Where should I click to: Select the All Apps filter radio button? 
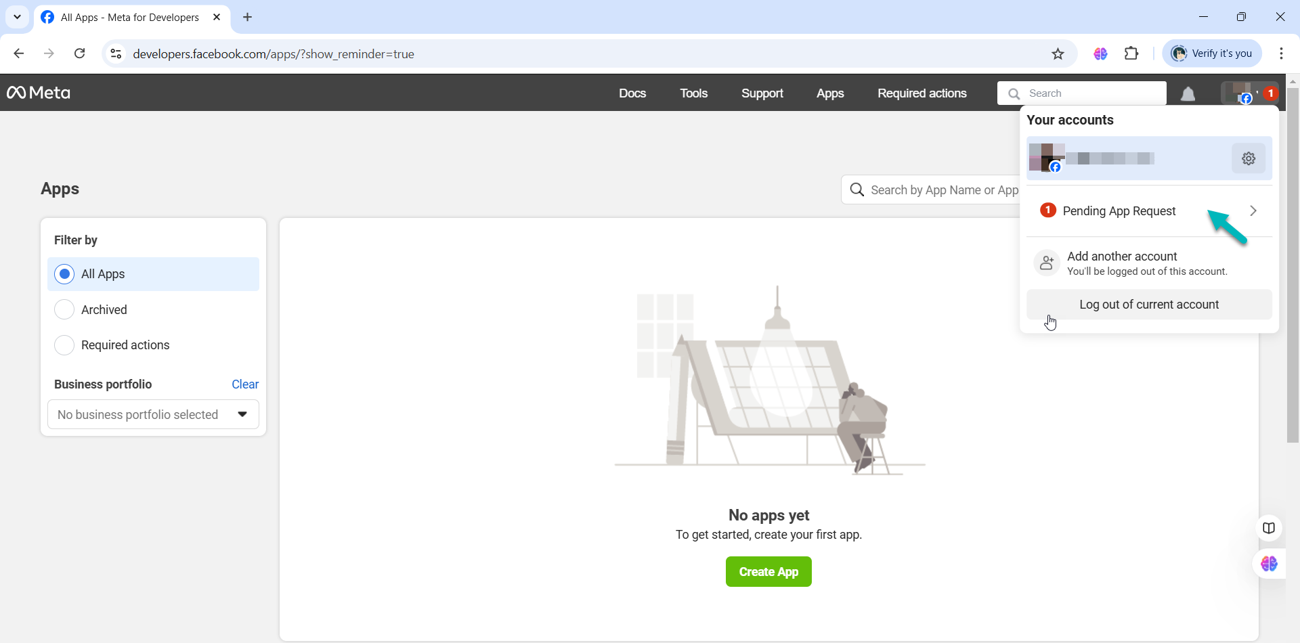coord(64,274)
